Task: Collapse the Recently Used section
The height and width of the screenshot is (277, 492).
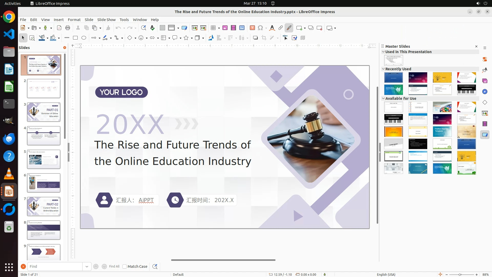Action: coord(383,69)
